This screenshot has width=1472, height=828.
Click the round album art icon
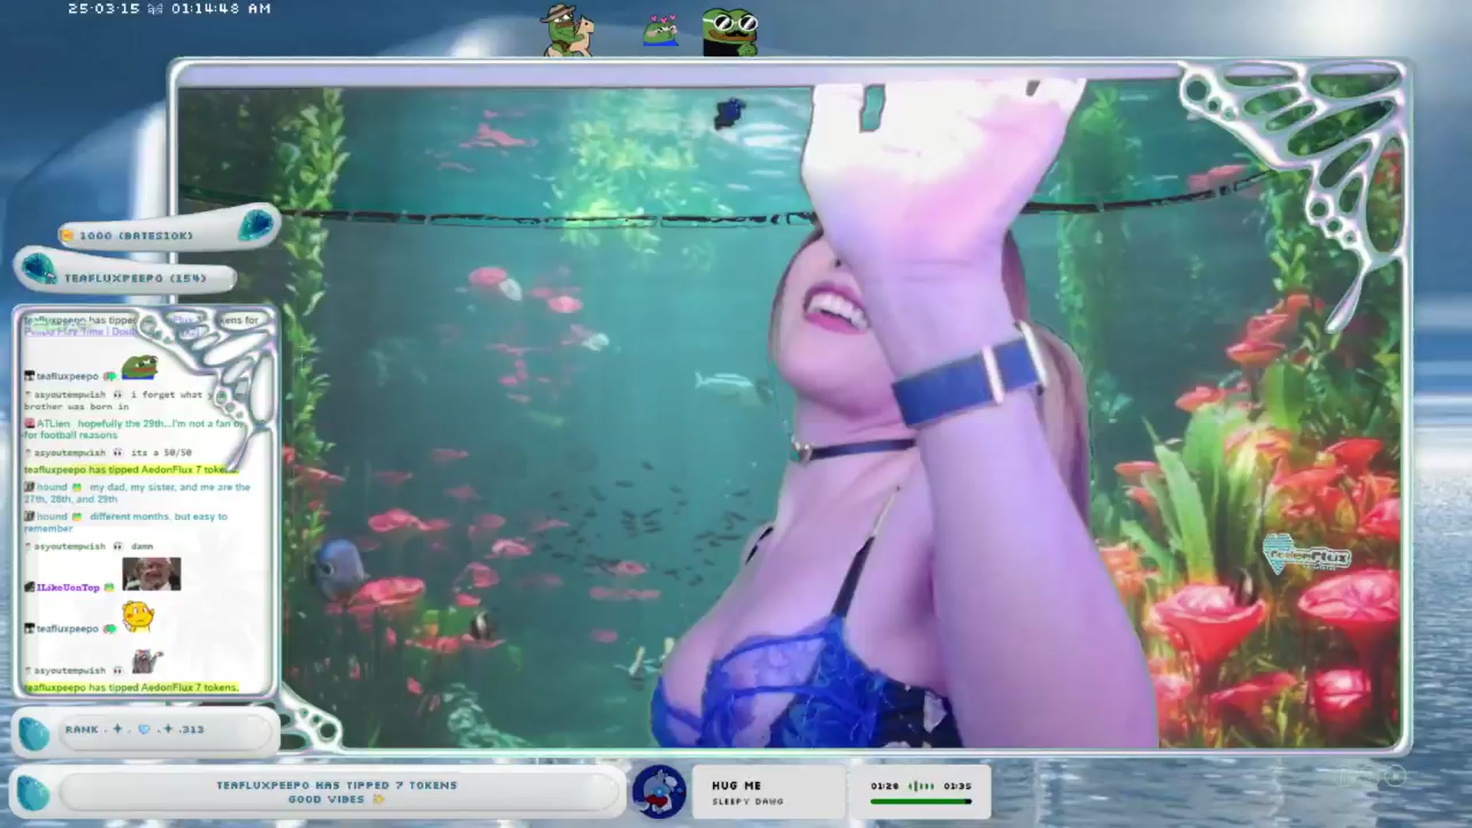point(659,792)
